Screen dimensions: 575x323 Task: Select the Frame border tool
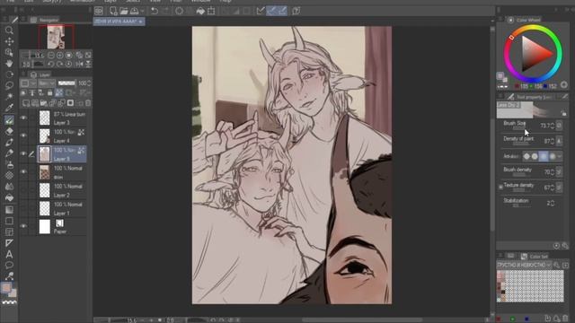pos(9,231)
